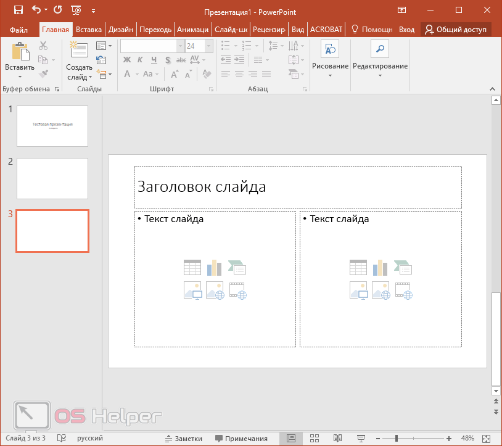Toggle numbered list

(247, 46)
